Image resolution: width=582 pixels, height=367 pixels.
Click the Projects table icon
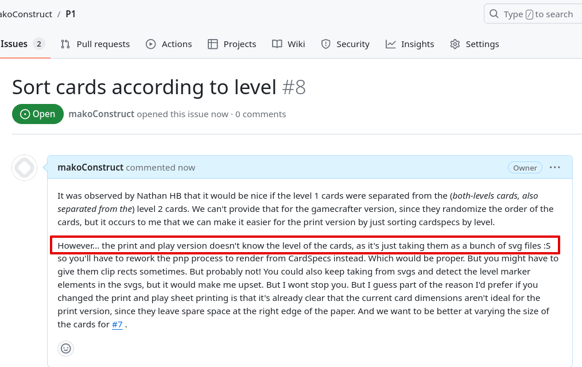[x=213, y=44]
